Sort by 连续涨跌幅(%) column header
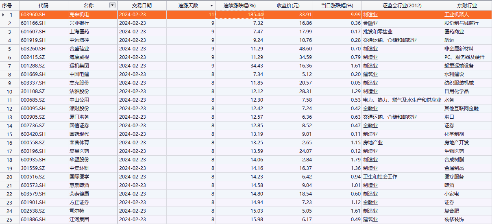The width and height of the screenshot is (492, 224). [239, 6]
